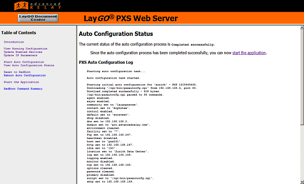
Task: Click log line "contact set to 'Alphonse'."
Action: coord(108,108)
